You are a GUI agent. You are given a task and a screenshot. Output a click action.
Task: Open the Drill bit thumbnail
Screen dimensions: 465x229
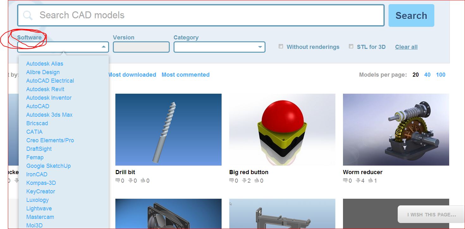(x=168, y=130)
